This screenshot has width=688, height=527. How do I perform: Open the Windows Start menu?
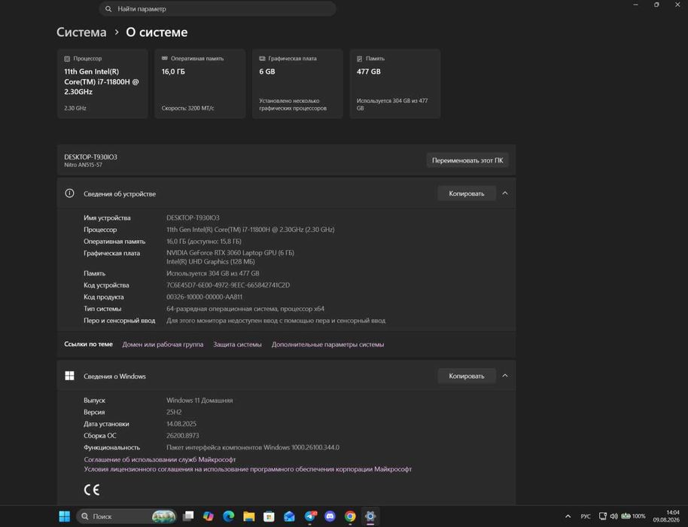[x=65, y=516]
